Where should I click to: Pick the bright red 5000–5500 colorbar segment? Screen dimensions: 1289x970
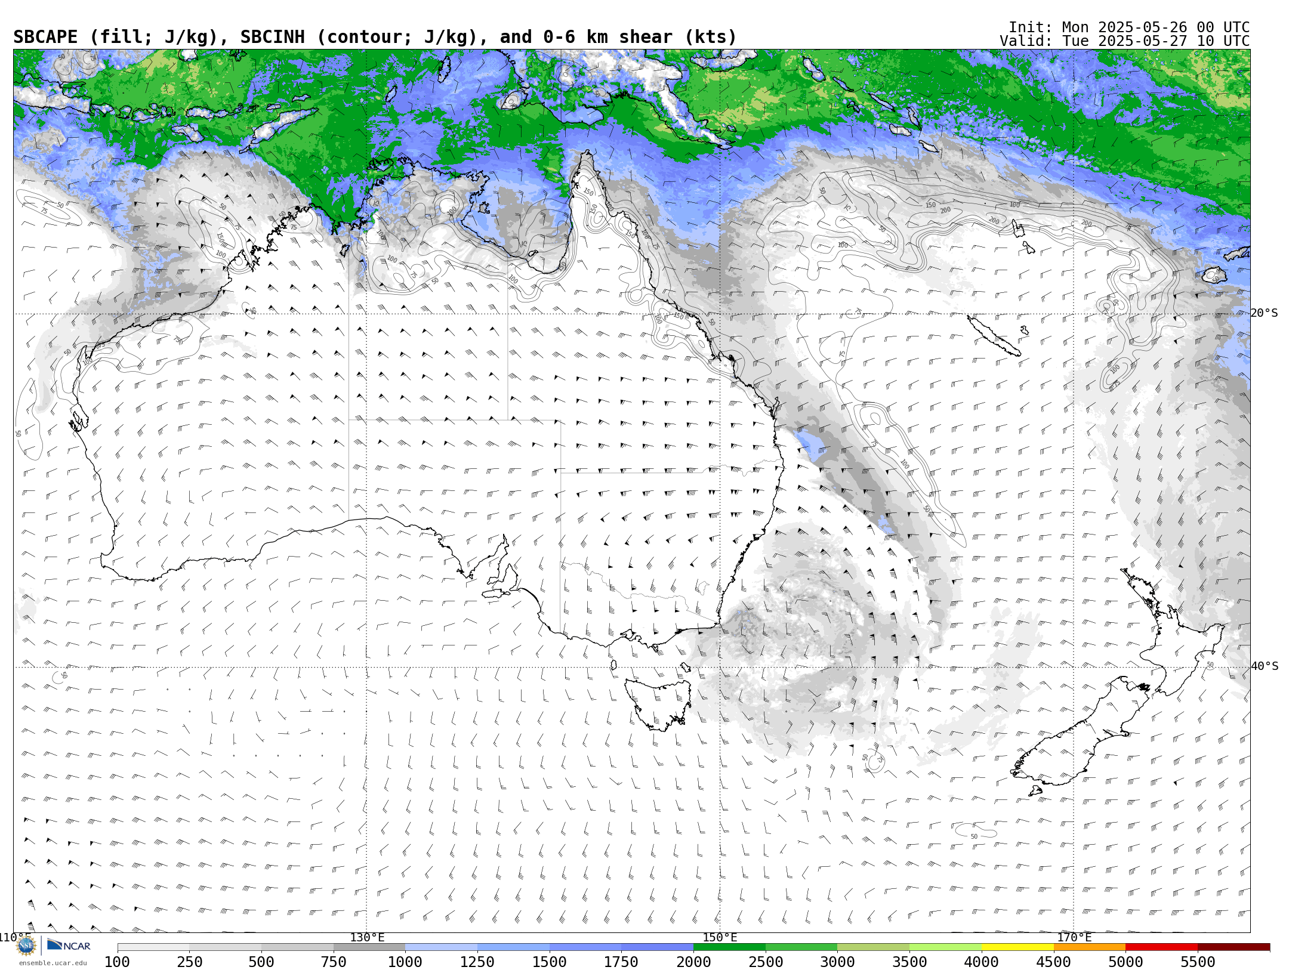(x=1161, y=947)
